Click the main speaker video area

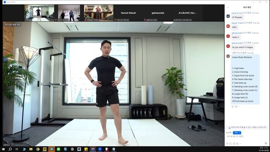pyautogui.click(x=113, y=84)
